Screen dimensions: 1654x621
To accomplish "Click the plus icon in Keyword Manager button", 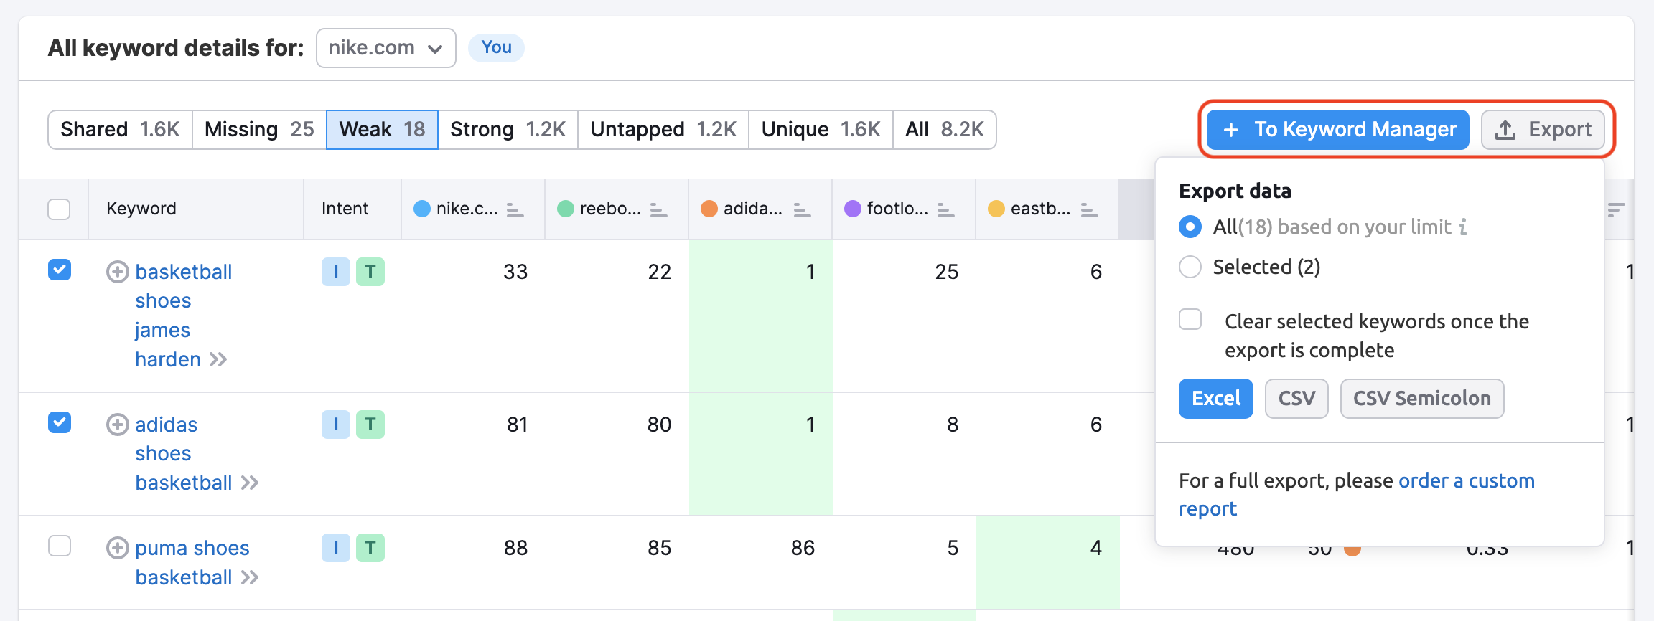I will tap(1231, 130).
